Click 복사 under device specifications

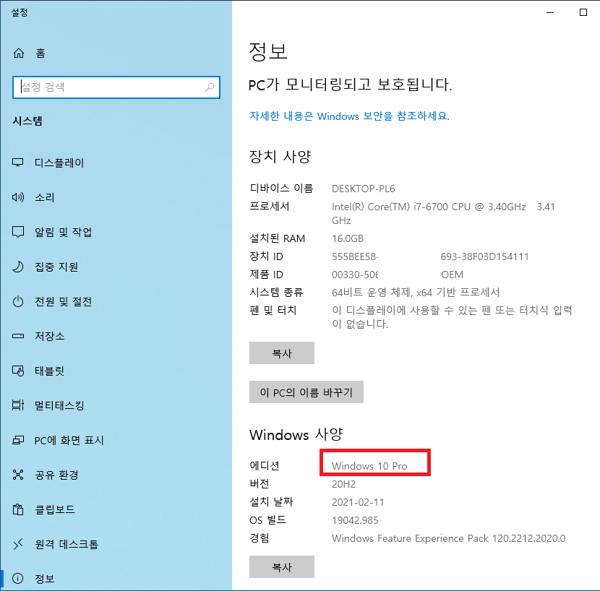(x=282, y=353)
